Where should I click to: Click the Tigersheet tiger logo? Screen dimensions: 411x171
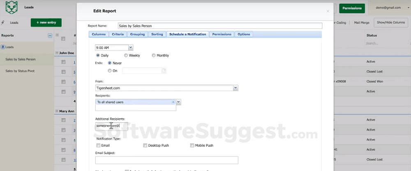[x=12, y=7]
